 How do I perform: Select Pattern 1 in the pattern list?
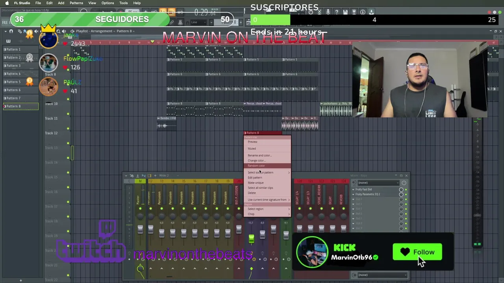21,50
